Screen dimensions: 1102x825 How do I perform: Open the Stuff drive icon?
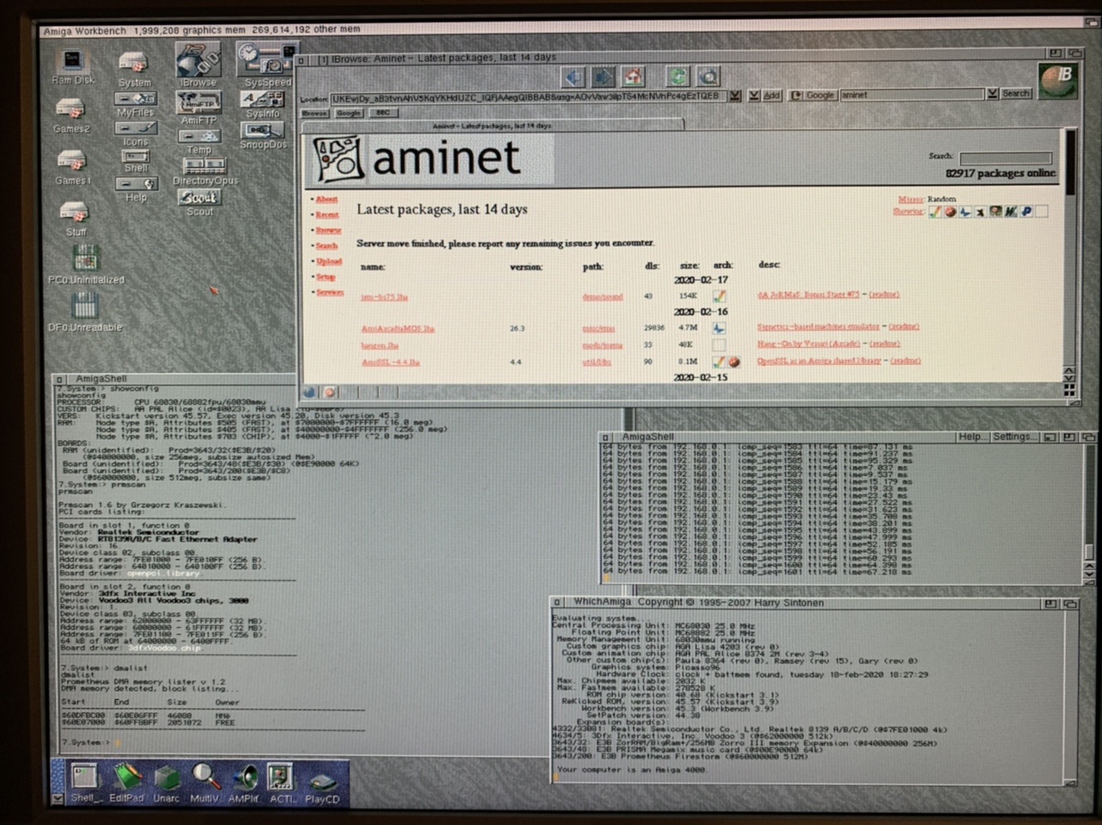[75, 219]
